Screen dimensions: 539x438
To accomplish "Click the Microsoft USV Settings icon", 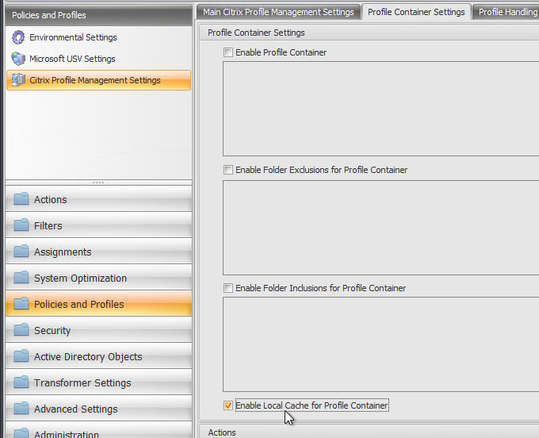I will point(18,59).
